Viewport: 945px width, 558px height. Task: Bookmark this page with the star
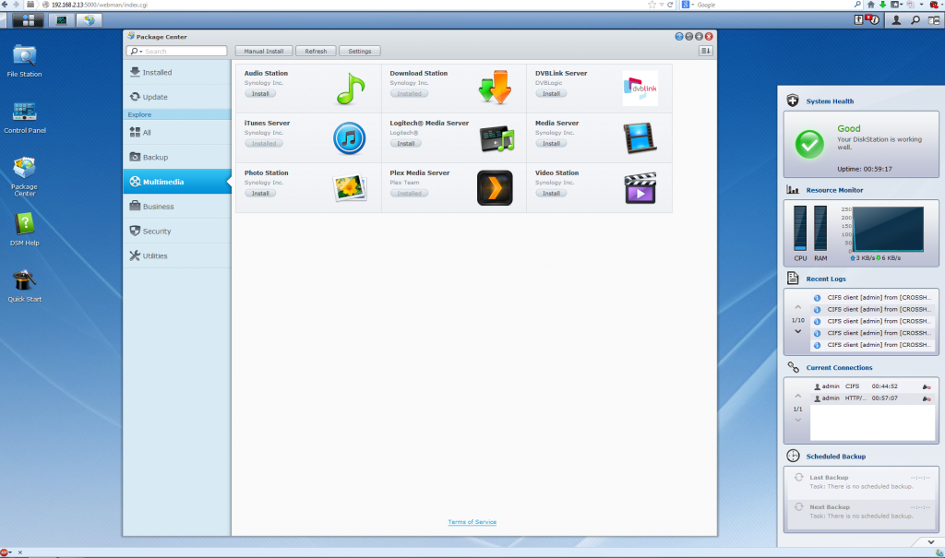tap(652, 5)
